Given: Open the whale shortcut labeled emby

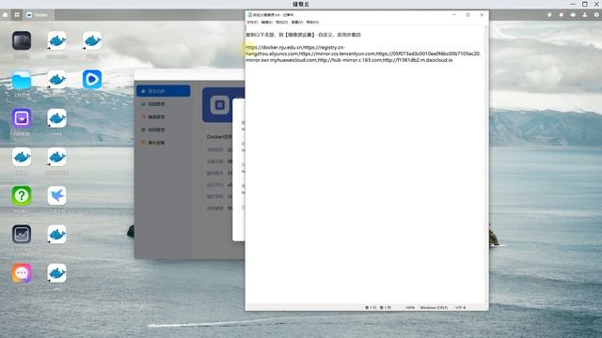Looking at the screenshot, I should point(56,118).
